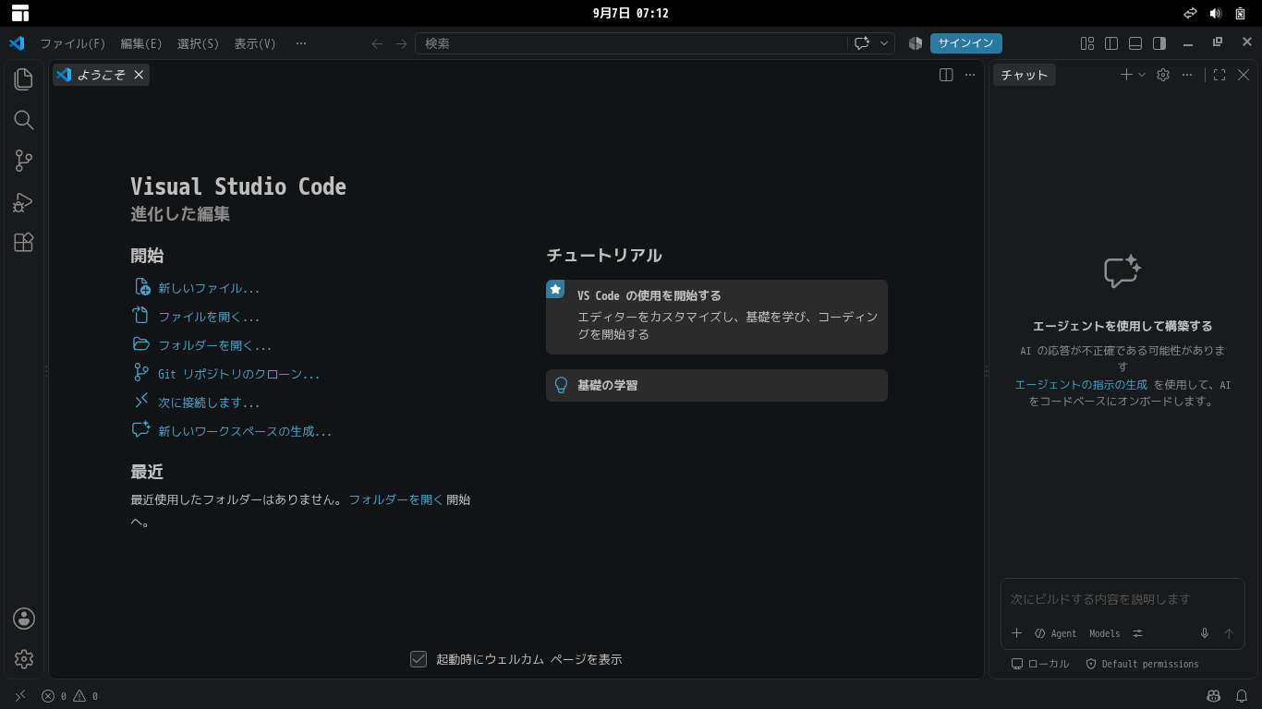Open VS Code の使用を開始する tutorial

point(717,317)
